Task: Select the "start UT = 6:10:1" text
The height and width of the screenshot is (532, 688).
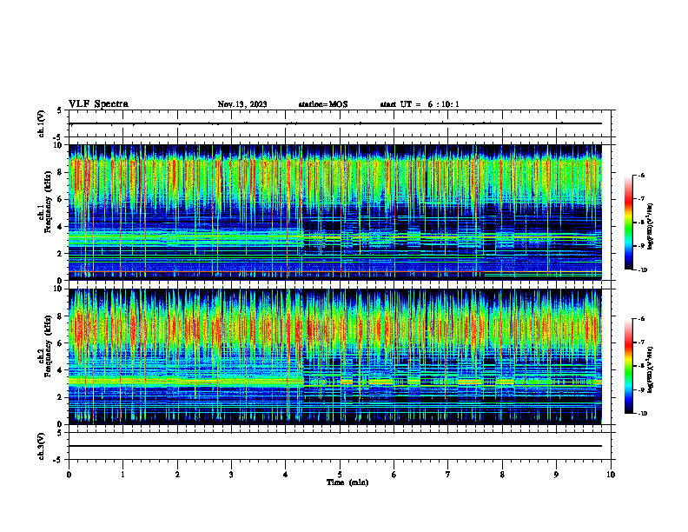Action: coord(420,104)
